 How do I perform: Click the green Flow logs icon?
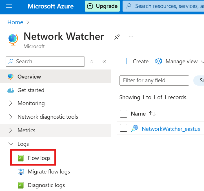tap(21, 158)
